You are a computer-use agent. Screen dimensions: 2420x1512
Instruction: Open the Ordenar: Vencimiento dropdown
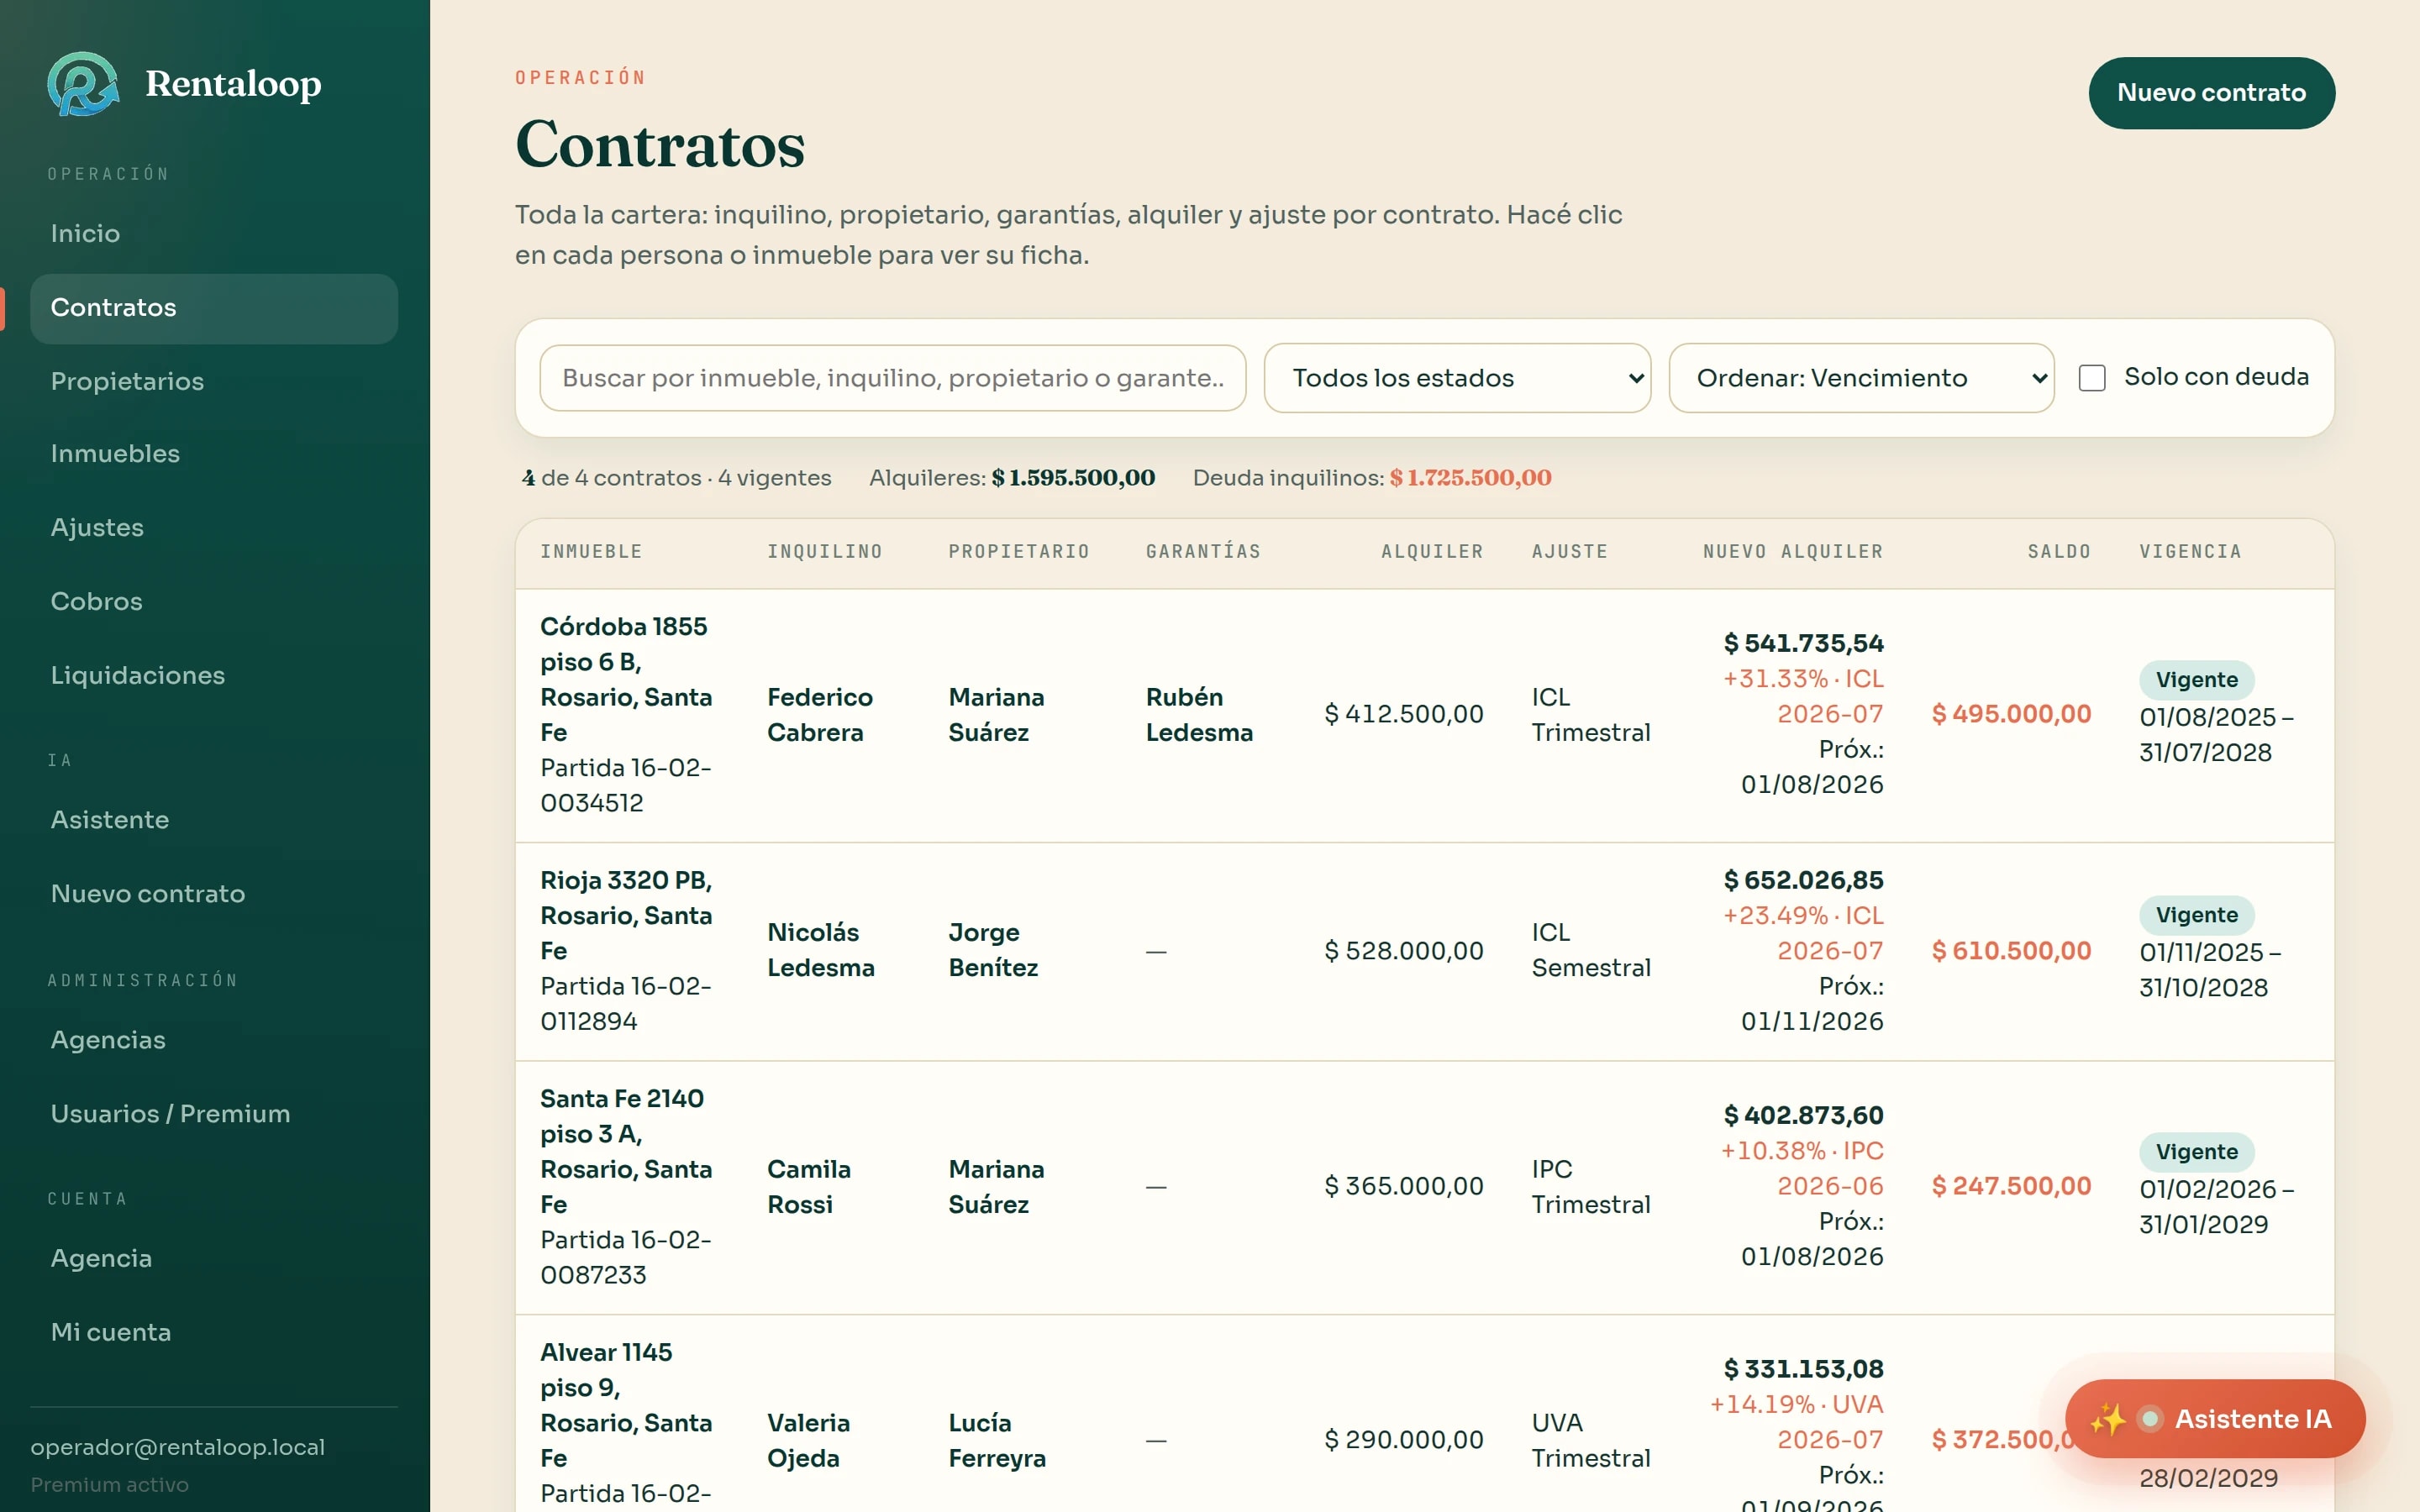1861,378
